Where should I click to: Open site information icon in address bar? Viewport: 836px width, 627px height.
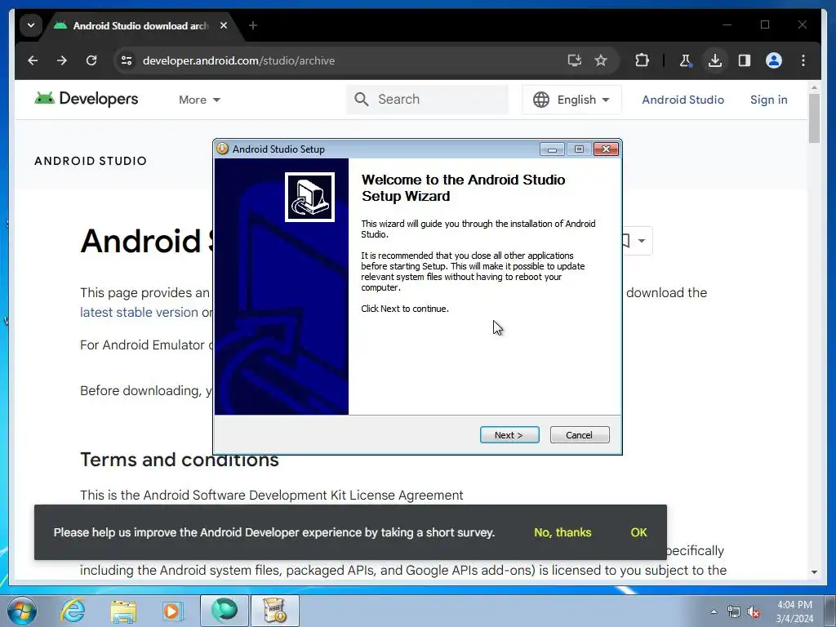tap(127, 60)
